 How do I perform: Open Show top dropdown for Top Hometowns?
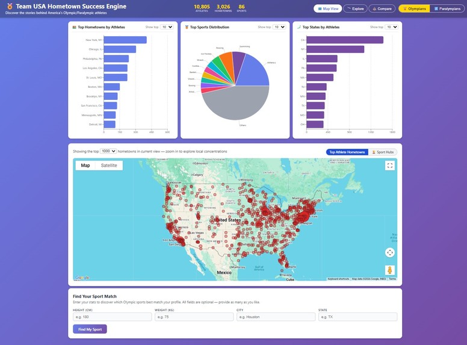point(167,27)
